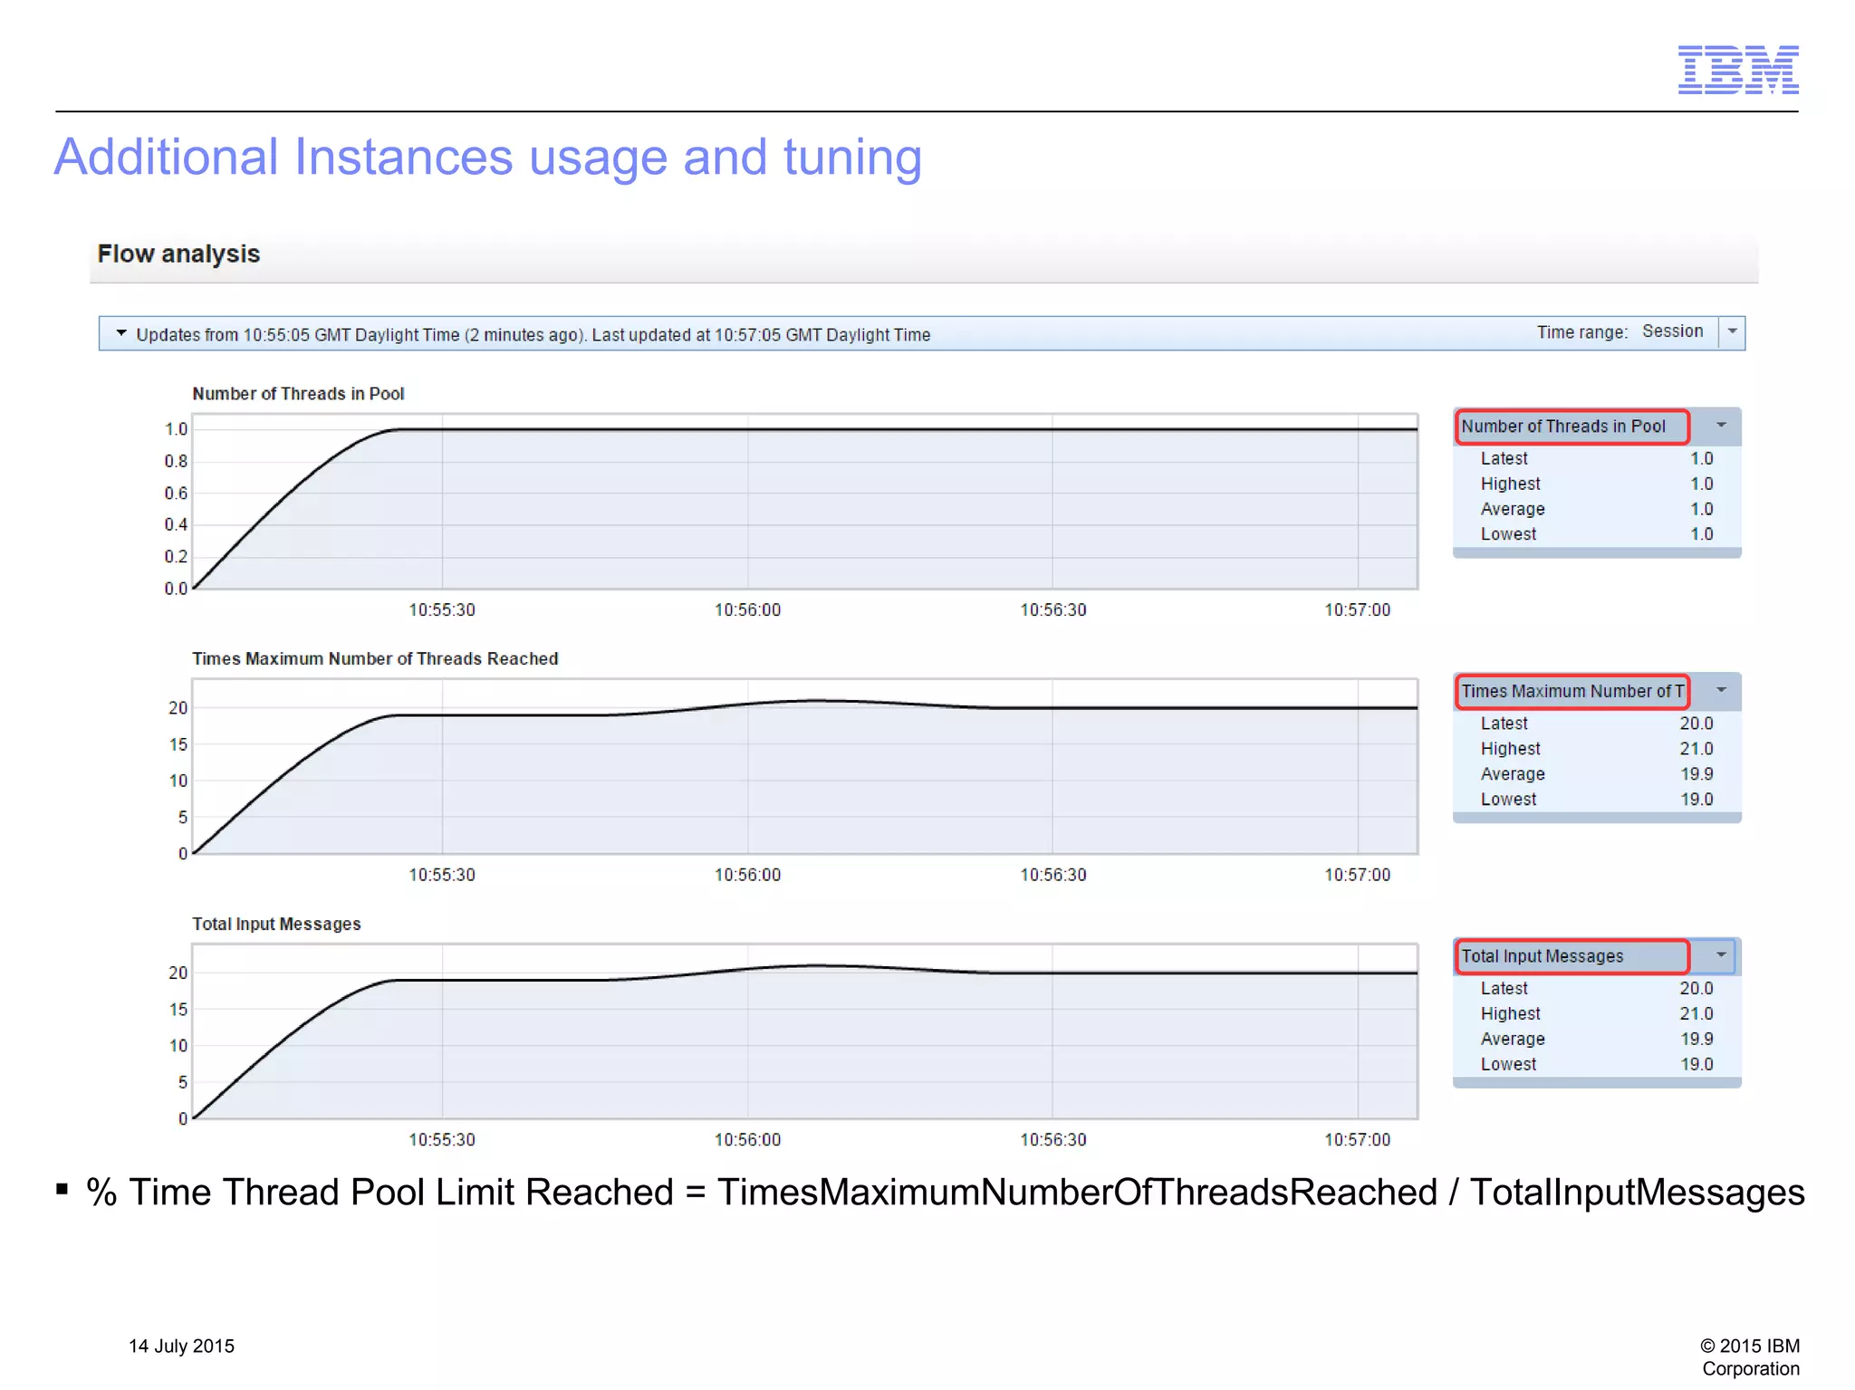
Task: Open the Time range Session dropdown
Action: point(1732,332)
